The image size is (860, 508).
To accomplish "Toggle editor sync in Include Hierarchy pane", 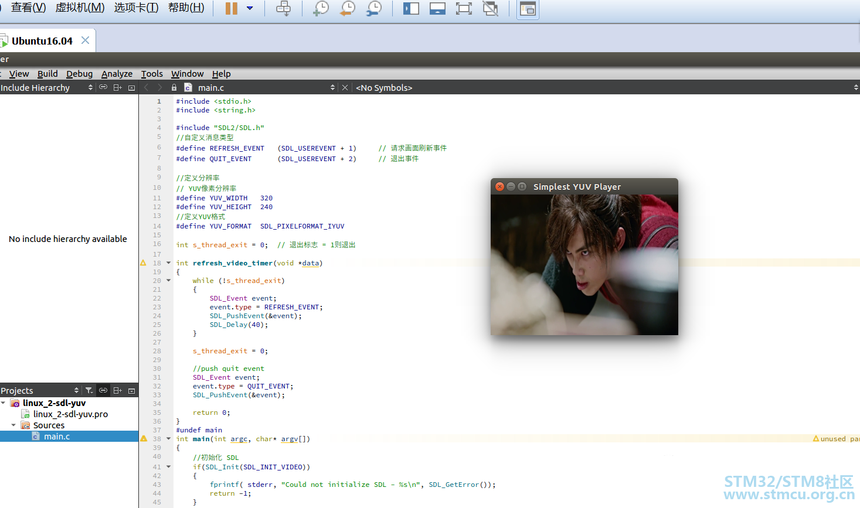I will [x=103, y=87].
